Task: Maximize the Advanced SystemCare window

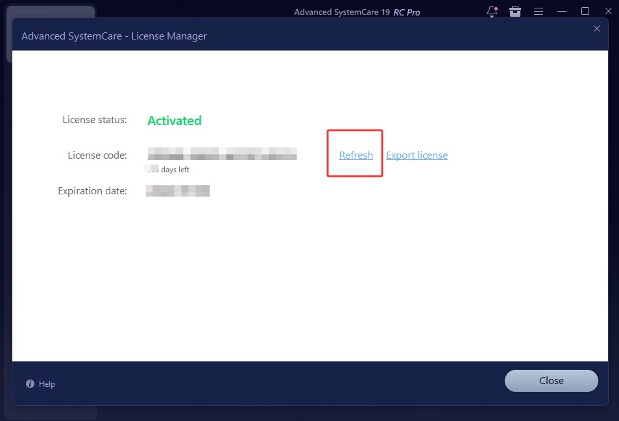Action: [x=585, y=12]
